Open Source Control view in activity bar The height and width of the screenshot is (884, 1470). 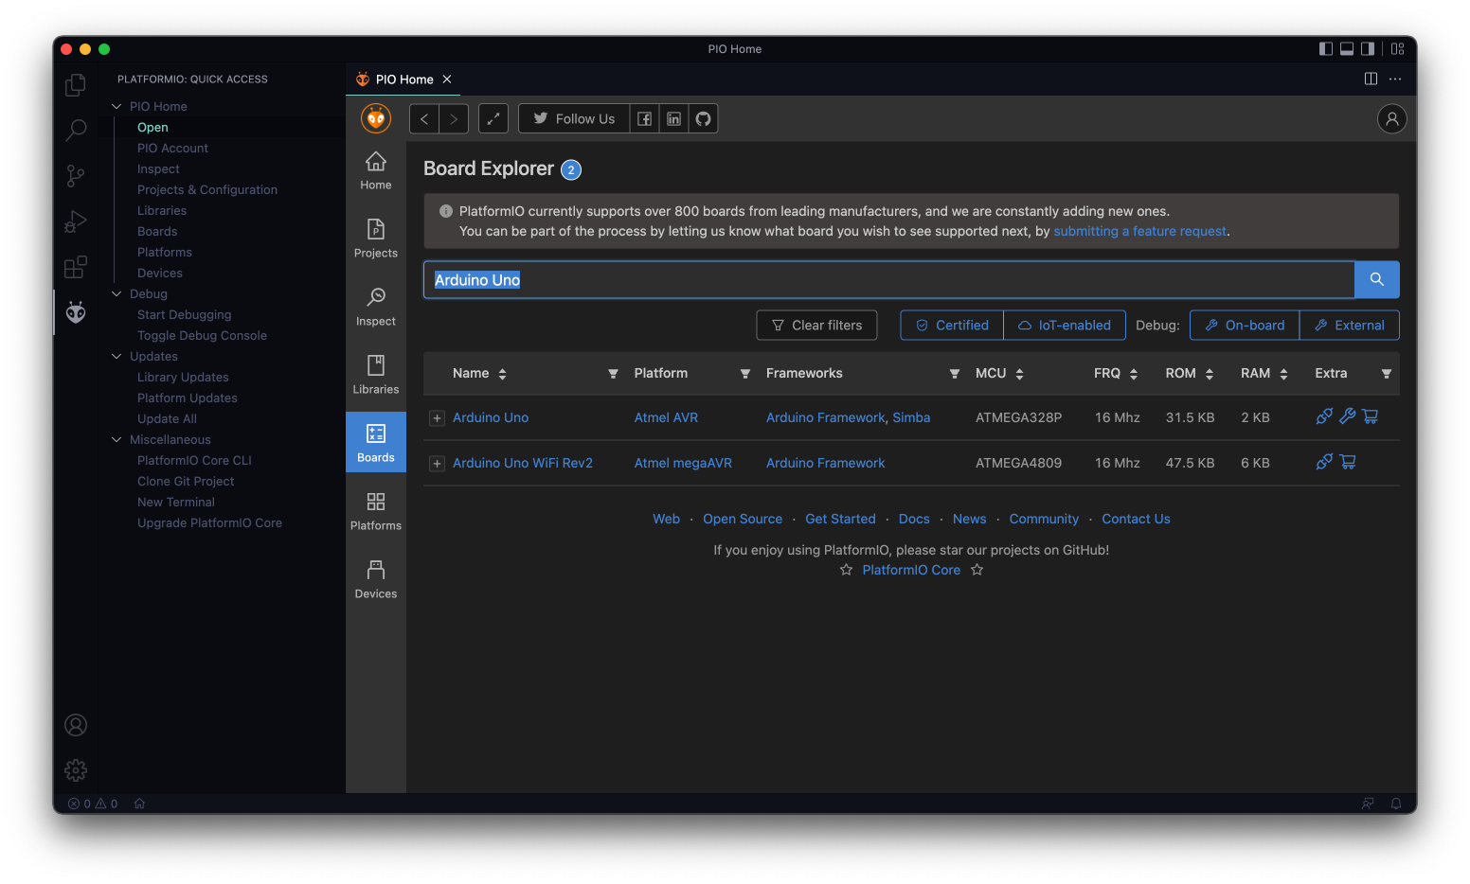[x=76, y=175]
